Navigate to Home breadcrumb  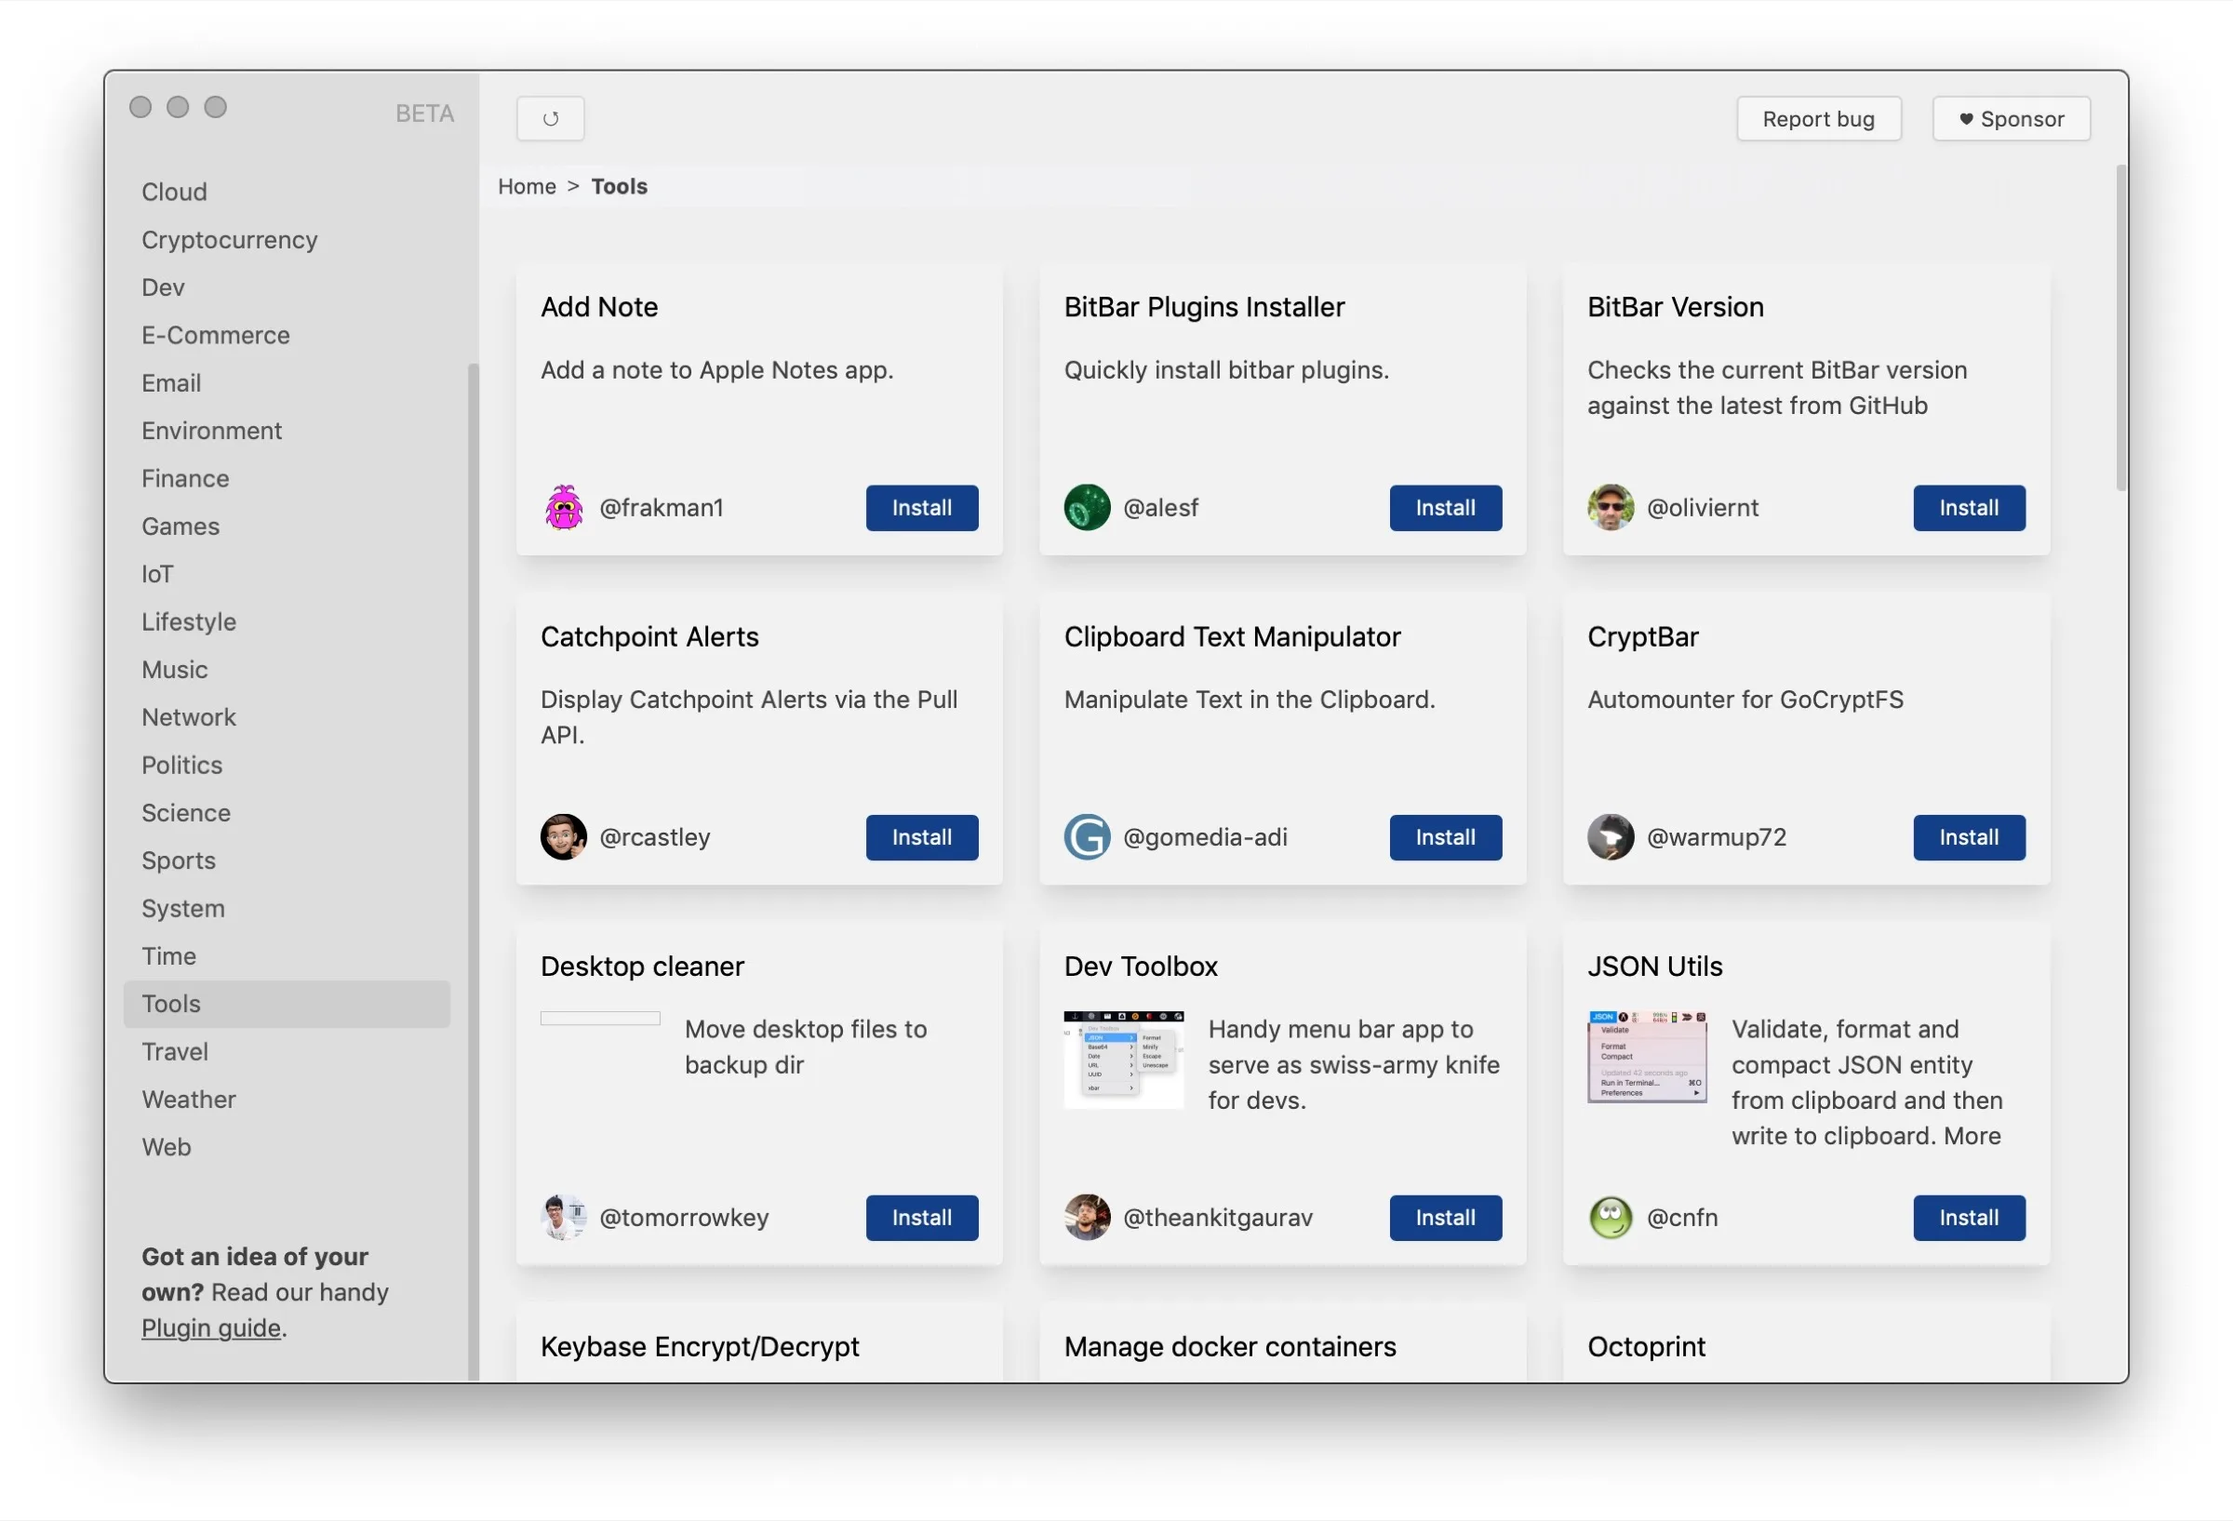coord(526,183)
